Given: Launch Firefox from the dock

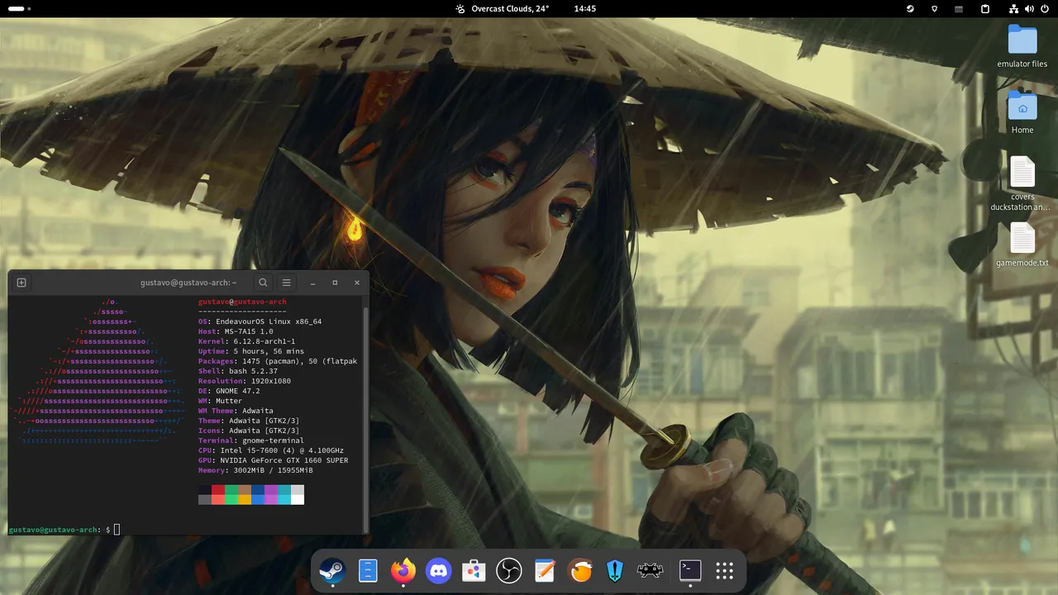Looking at the screenshot, I should tap(403, 570).
